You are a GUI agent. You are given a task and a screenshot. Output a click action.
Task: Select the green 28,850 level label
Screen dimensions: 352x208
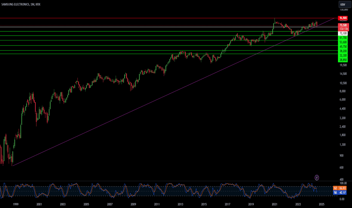(x=343, y=60)
